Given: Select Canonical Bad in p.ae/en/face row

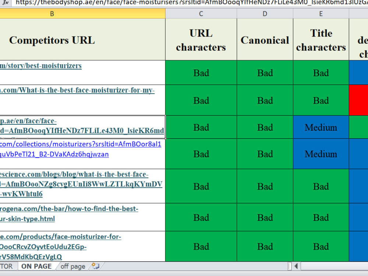Looking at the screenshot, I should pos(265,127).
